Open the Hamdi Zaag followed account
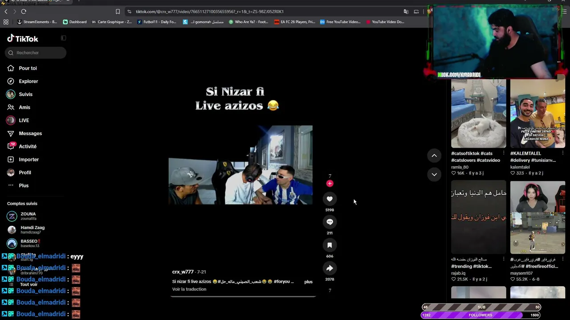 coord(33,229)
